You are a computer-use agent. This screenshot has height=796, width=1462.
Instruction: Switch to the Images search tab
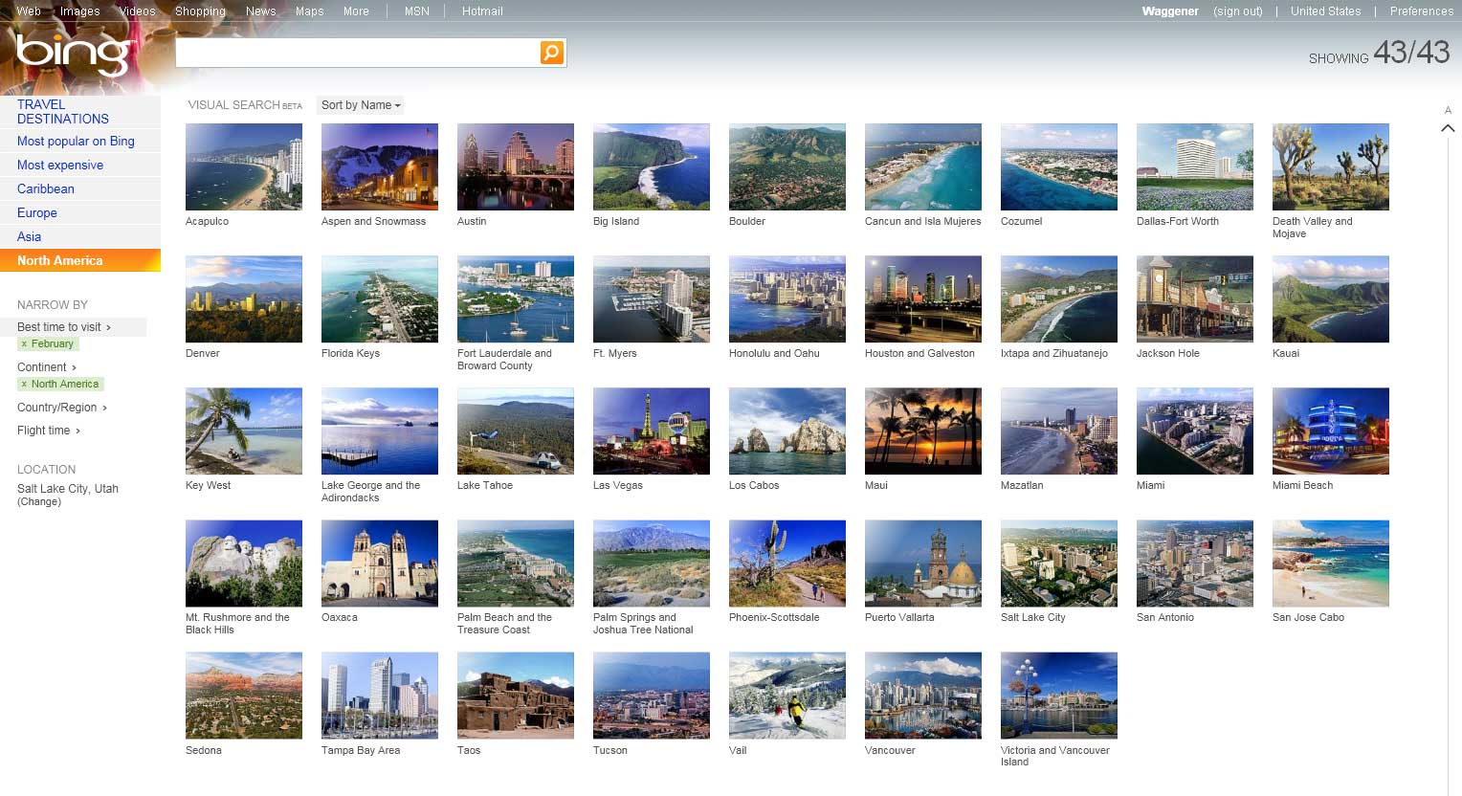tap(79, 11)
